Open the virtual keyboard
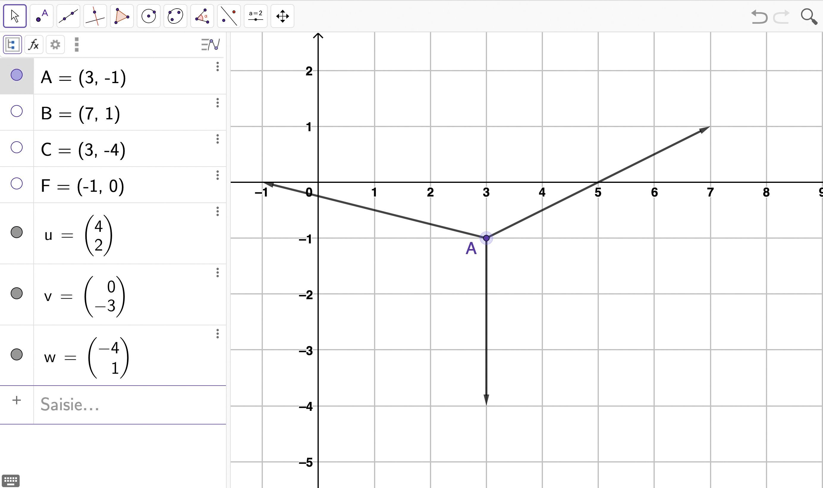Viewport: 823px width, 488px height. (x=10, y=481)
